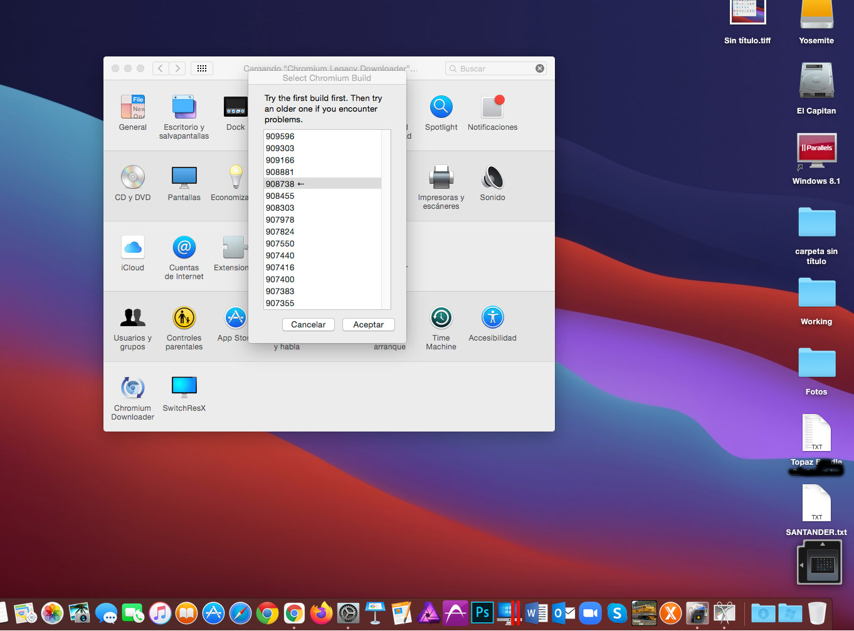
Task: Open the Sonido preferences pane
Action: [x=492, y=178]
